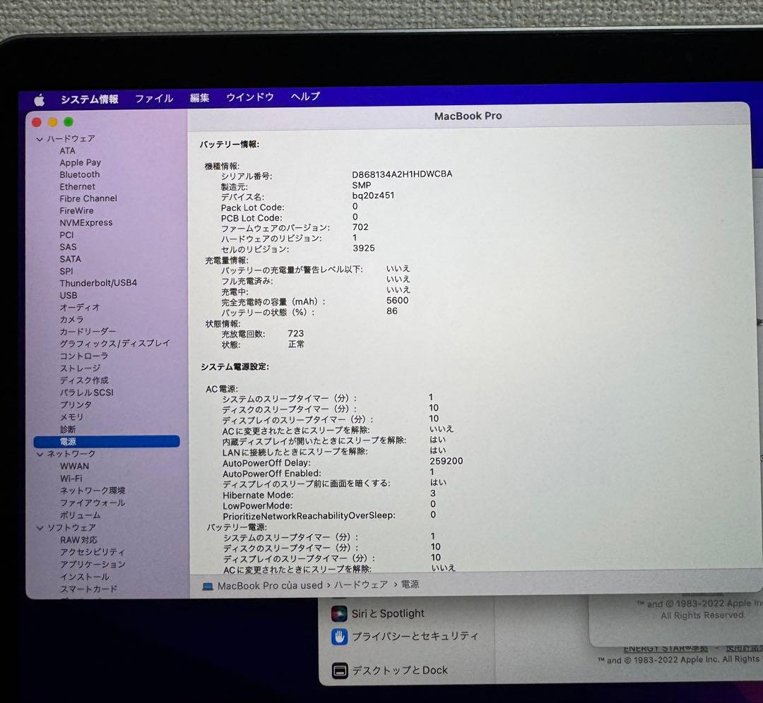Image resolution: width=763 pixels, height=703 pixels.
Task: Click the デスクトップとDock icon
Action: [x=341, y=670]
